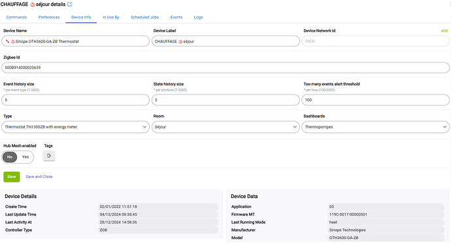Click the Tags add icon button

click(x=49, y=156)
